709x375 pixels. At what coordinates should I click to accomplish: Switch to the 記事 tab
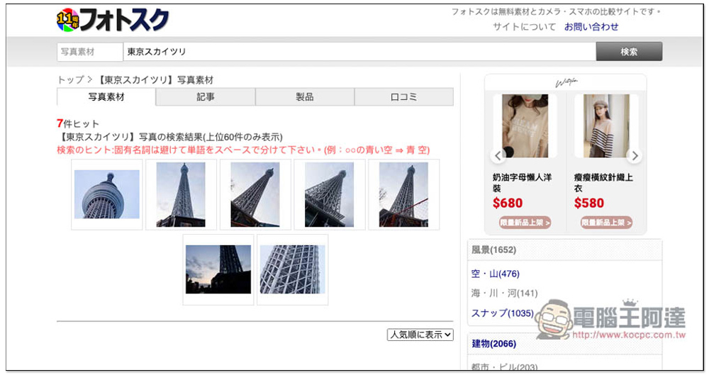(206, 97)
